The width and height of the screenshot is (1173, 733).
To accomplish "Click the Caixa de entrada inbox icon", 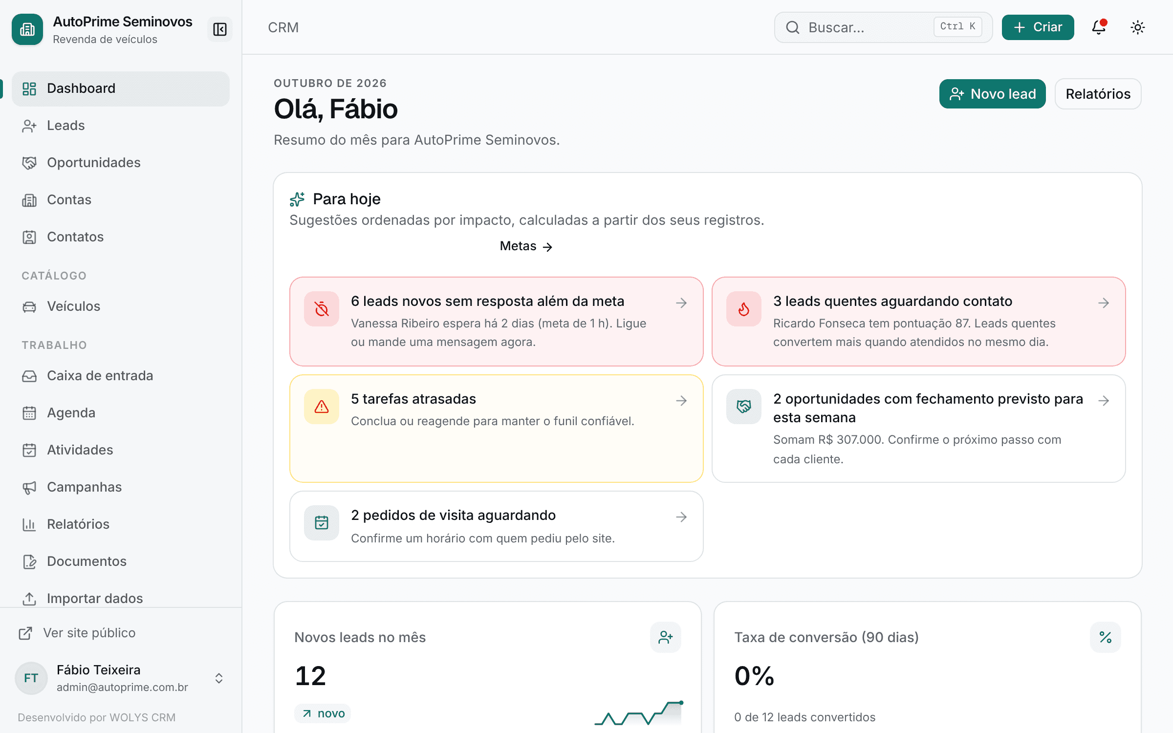I will pos(29,376).
